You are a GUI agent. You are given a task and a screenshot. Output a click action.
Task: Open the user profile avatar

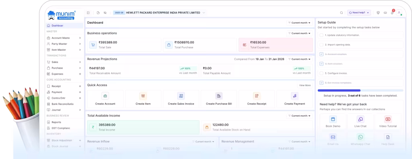tap(399, 12)
